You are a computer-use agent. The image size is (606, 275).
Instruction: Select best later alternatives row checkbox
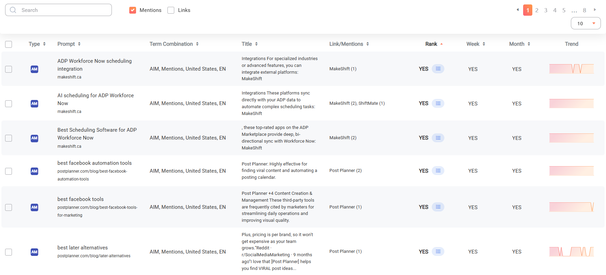pyautogui.click(x=9, y=252)
